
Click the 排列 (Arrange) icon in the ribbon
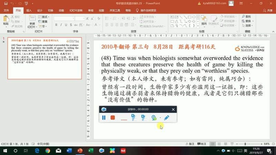click(x=204, y=20)
